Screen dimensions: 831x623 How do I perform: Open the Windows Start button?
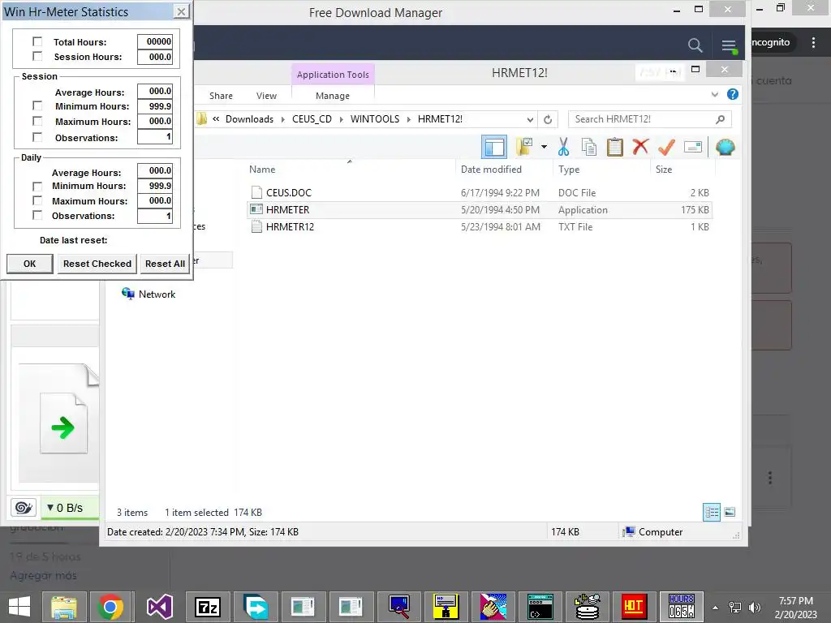pos(19,607)
